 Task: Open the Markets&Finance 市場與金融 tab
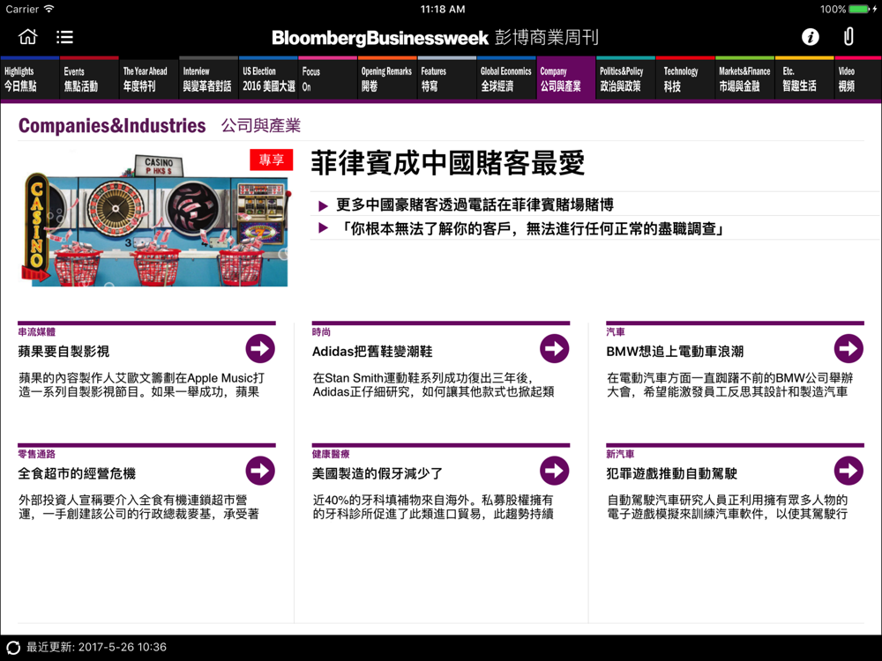coord(744,78)
